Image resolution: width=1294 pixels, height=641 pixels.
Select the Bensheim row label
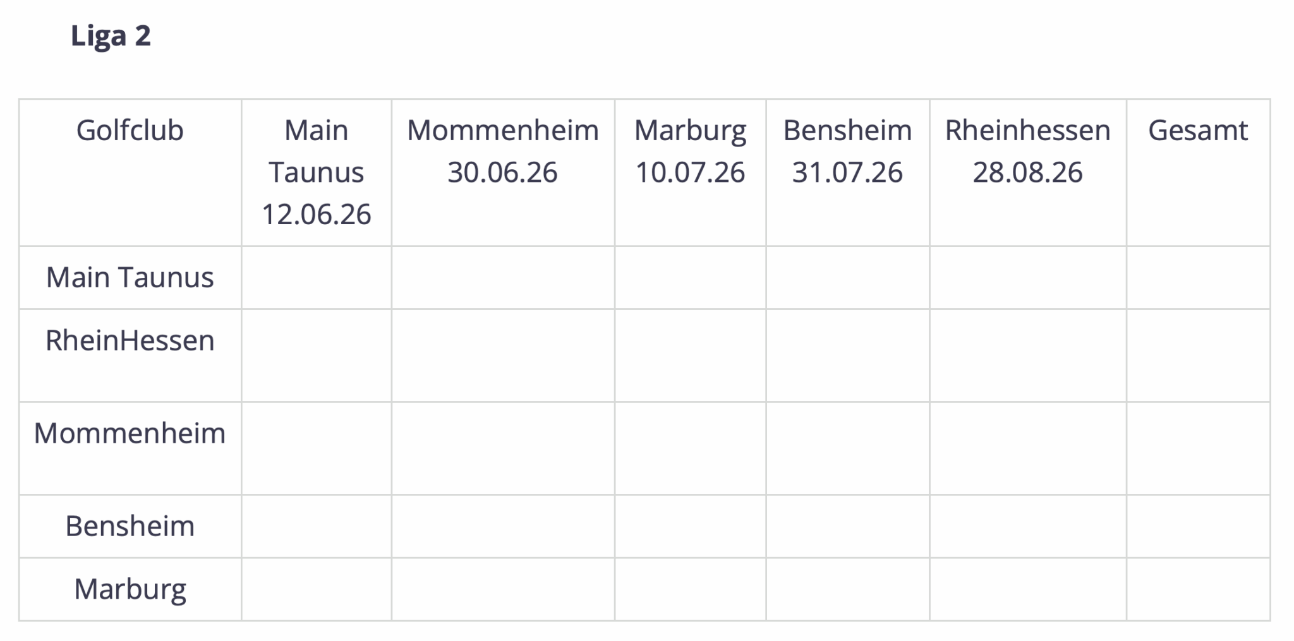[130, 526]
